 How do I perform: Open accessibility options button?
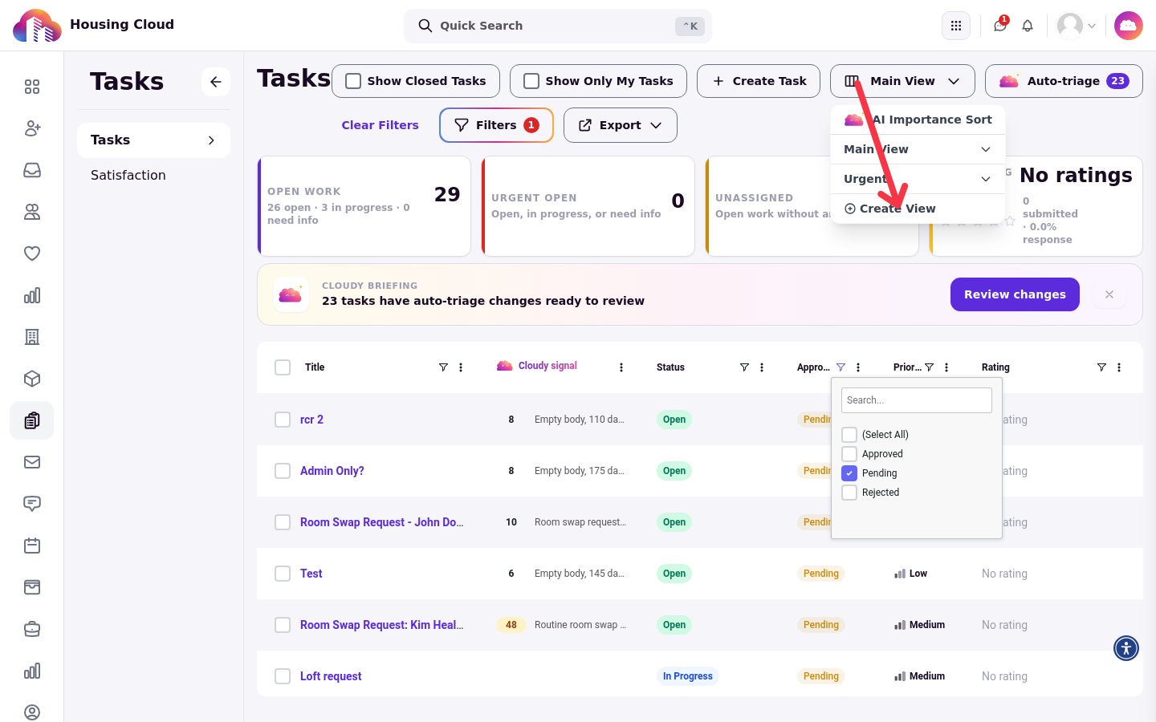pyautogui.click(x=1126, y=647)
